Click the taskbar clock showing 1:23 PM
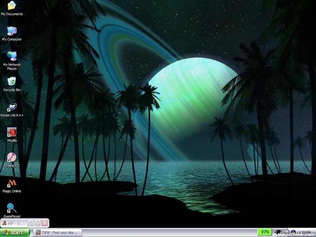 (x=305, y=232)
